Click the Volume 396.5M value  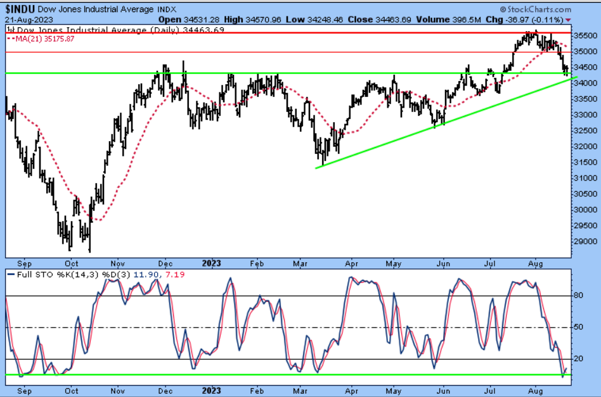coord(448,20)
